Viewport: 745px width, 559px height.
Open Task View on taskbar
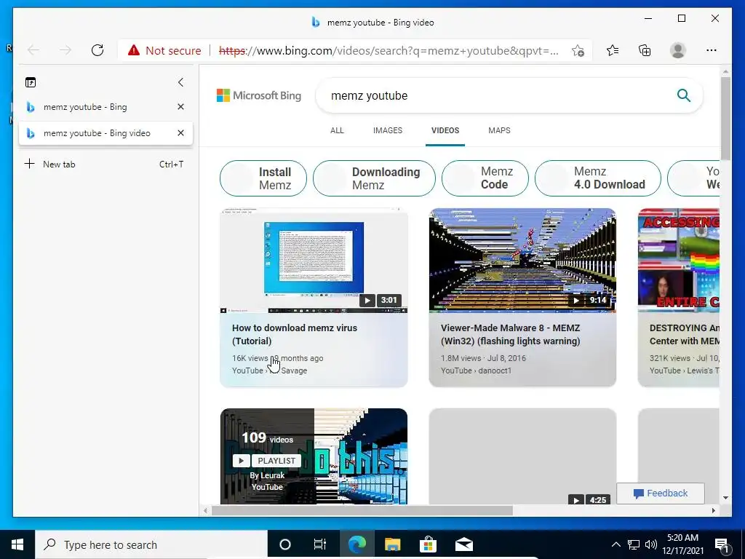[x=320, y=544]
